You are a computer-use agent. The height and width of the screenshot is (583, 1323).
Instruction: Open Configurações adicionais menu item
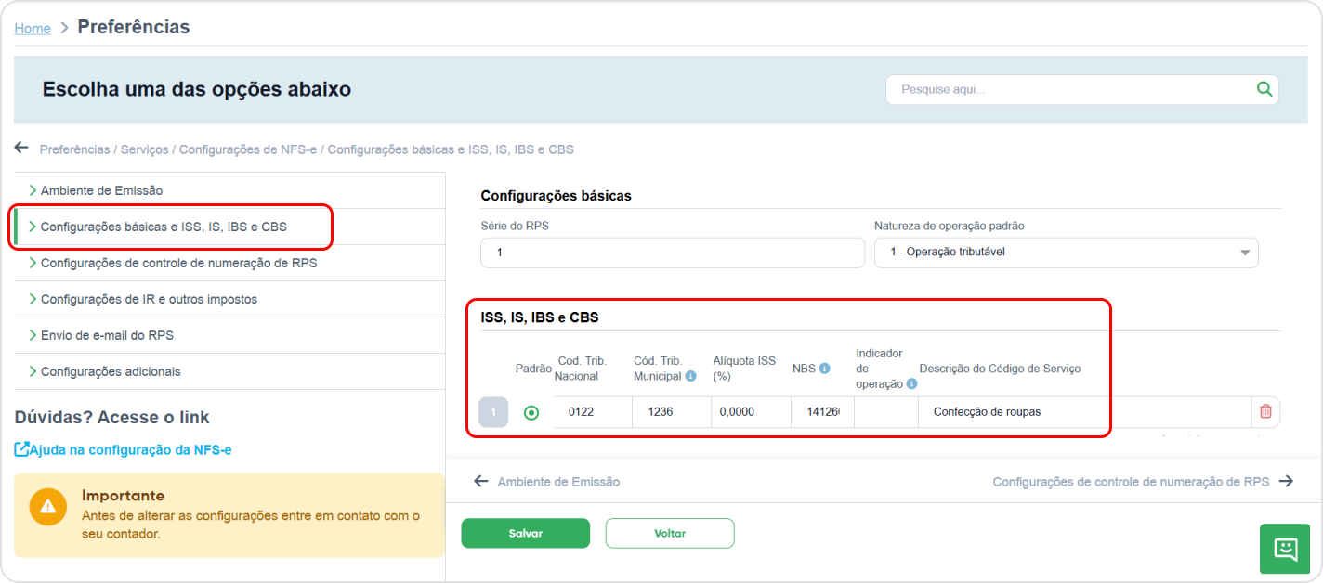tap(229, 371)
